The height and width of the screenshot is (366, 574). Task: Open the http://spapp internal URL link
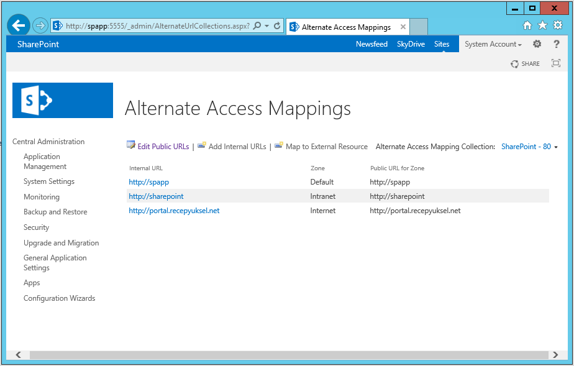coord(148,182)
